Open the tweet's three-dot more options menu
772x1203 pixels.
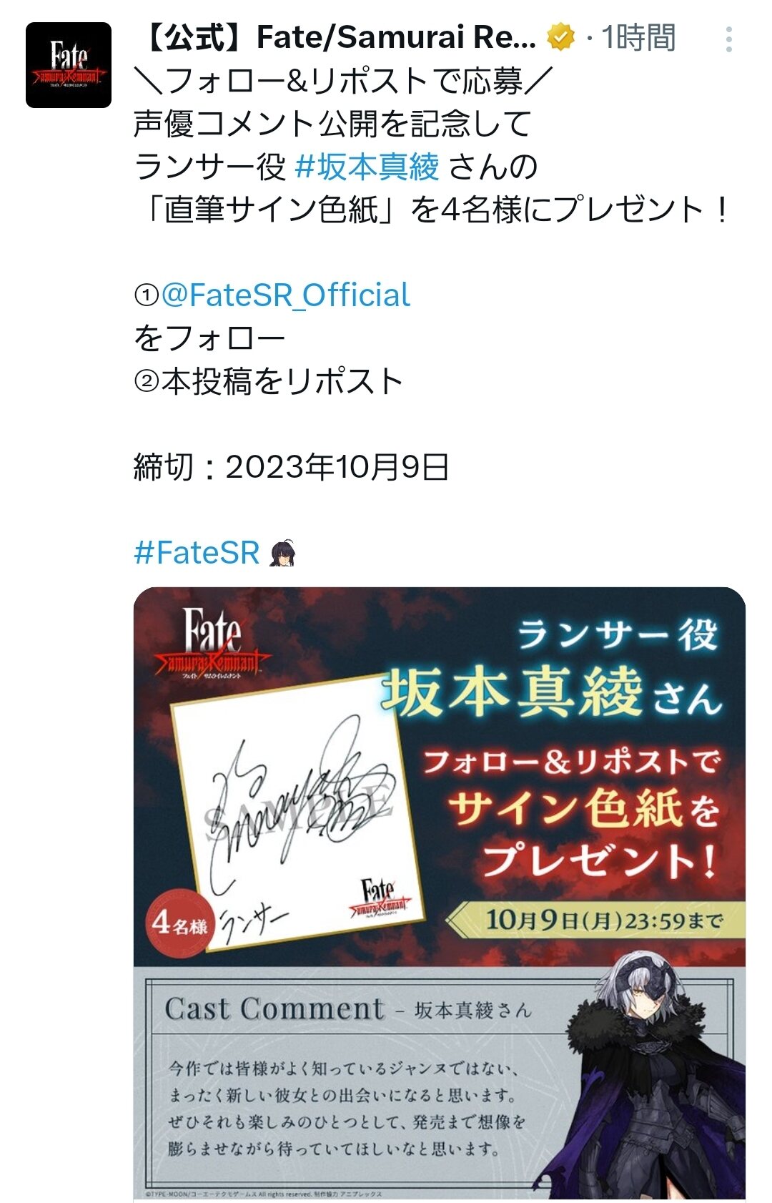tap(728, 39)
